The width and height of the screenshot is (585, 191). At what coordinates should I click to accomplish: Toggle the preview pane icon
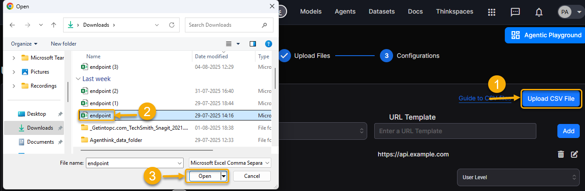click(x=252, y=44)
